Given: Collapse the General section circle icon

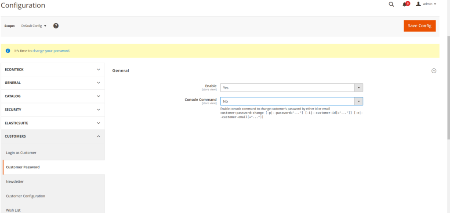Looking at the screenshot, I should pos(434,71).
